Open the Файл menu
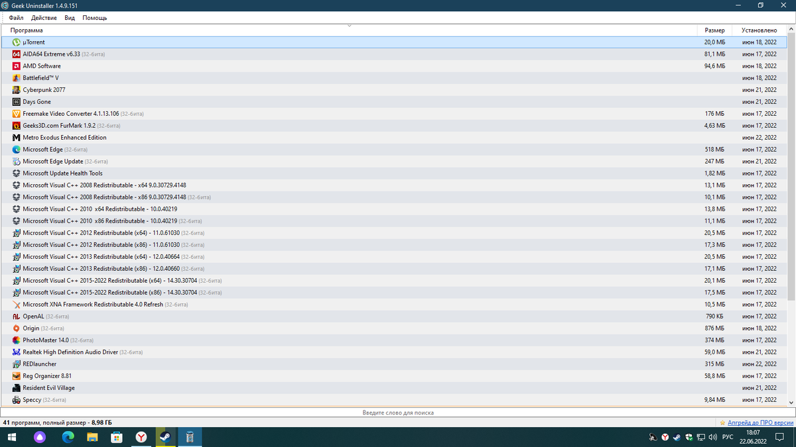 [x=16, y=18]
